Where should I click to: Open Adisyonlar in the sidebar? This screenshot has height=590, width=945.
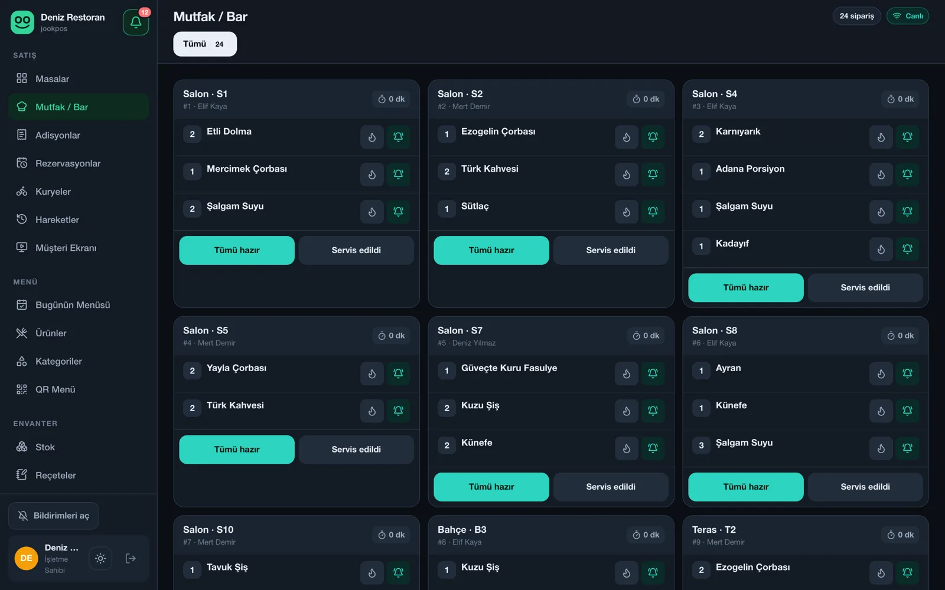79,135
